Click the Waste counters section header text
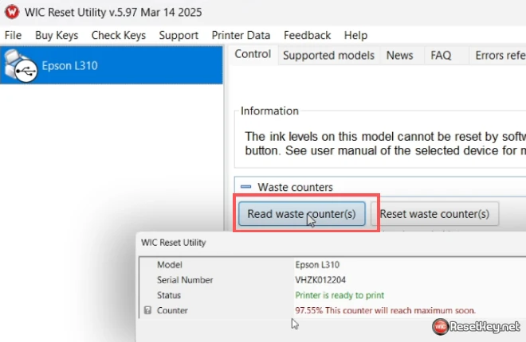The height and width of the screenshot is (342, 526). tap(295, 187)
